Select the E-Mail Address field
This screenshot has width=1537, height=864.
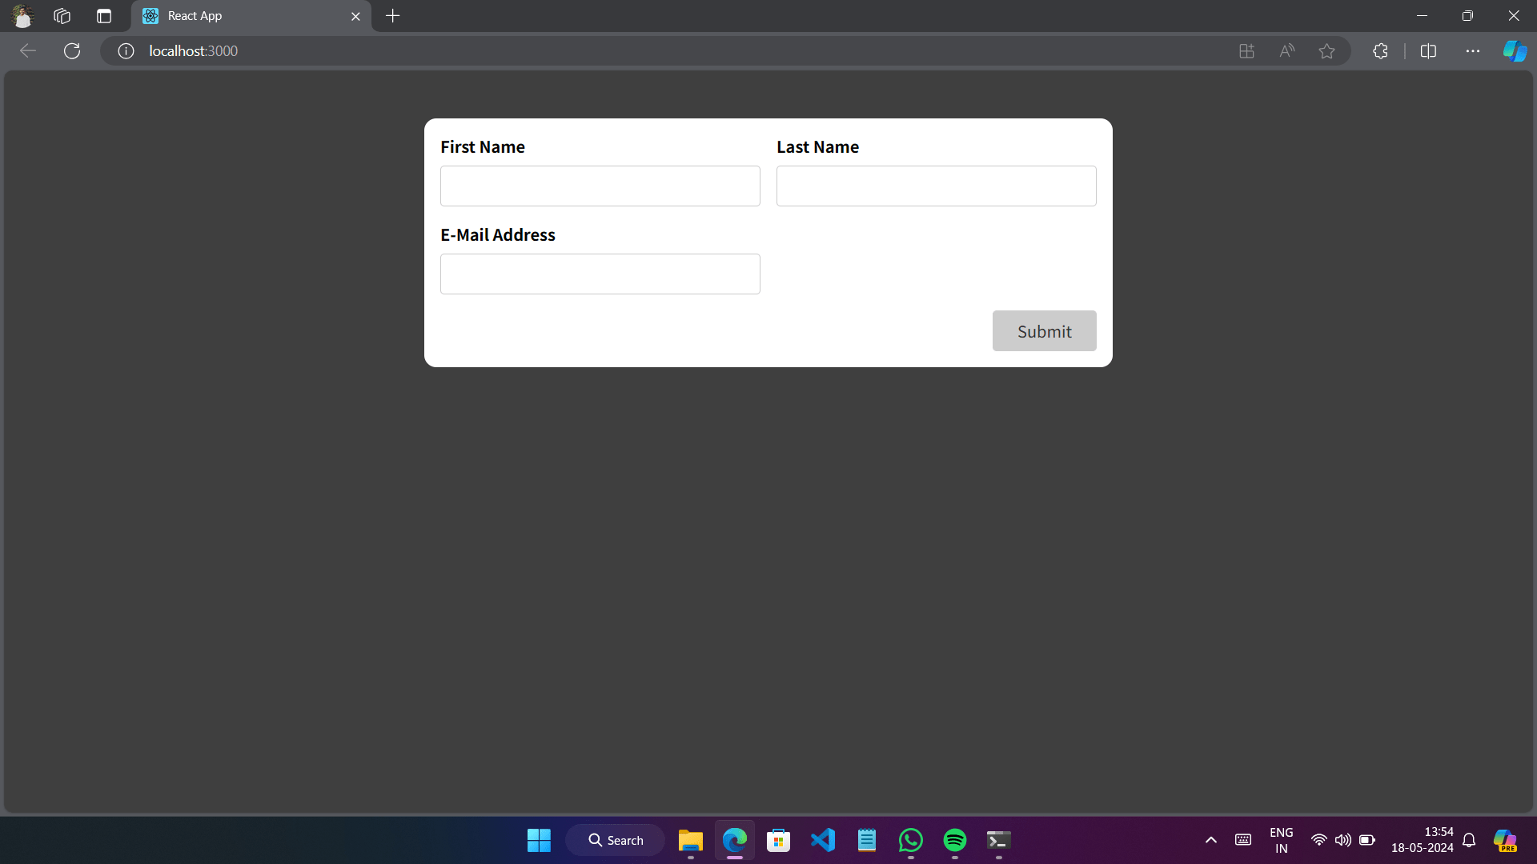tap(600, 274)
